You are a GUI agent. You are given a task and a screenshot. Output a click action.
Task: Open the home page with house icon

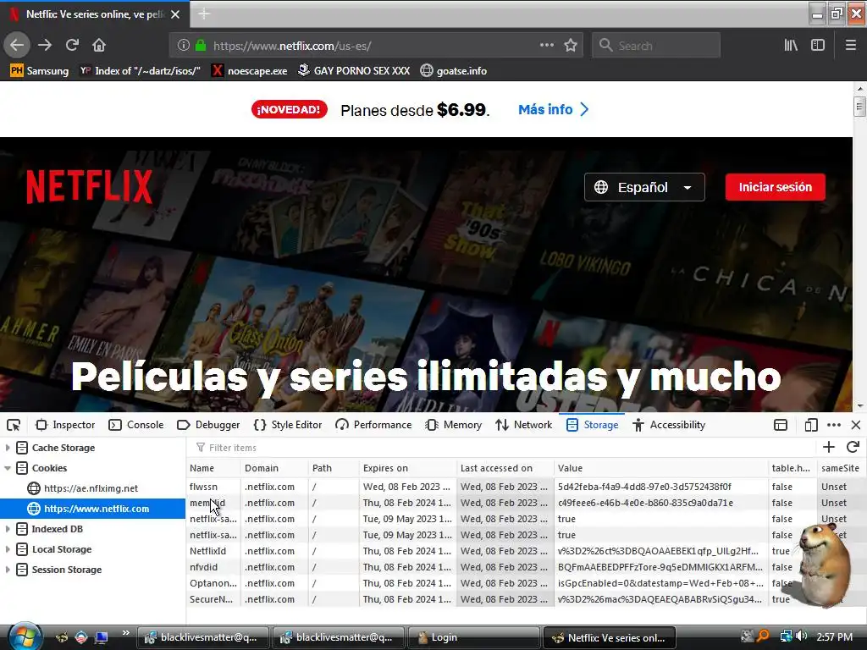click(99, 45)
